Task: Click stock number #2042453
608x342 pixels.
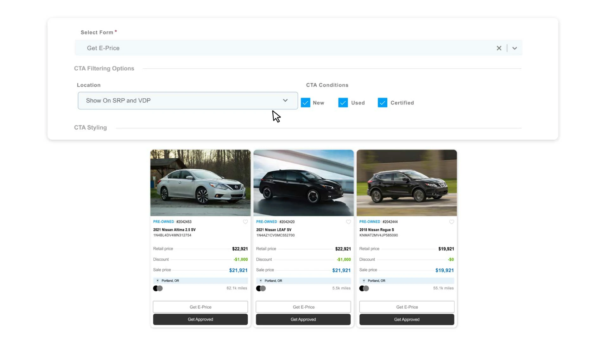Action: coord(184,222)
